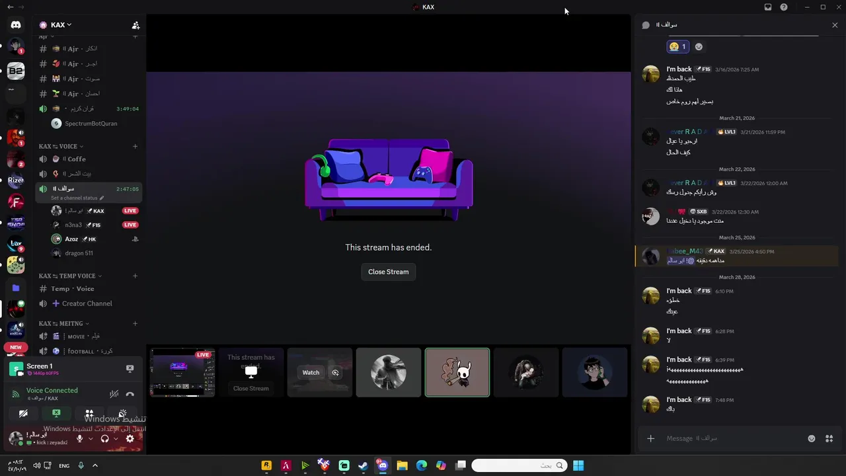This screenshot has width=846, height=476.
Task: Disconnect from the voice channel
Action: coord(130,394)
